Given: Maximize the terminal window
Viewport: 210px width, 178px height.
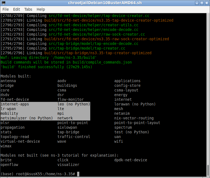Looking at the screenshot, I should point(202,3).
